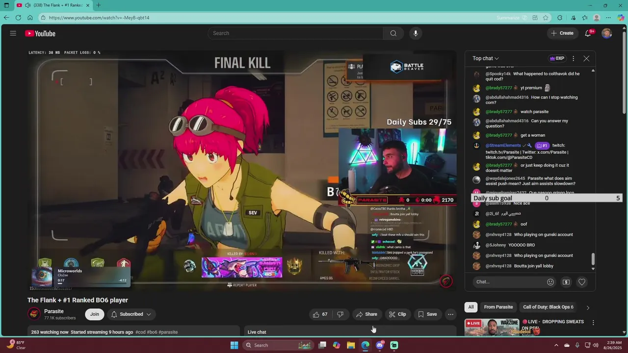Open more actions ellipsis below video
The width and height of the screenshot is (628, 353).
(450, 314)
